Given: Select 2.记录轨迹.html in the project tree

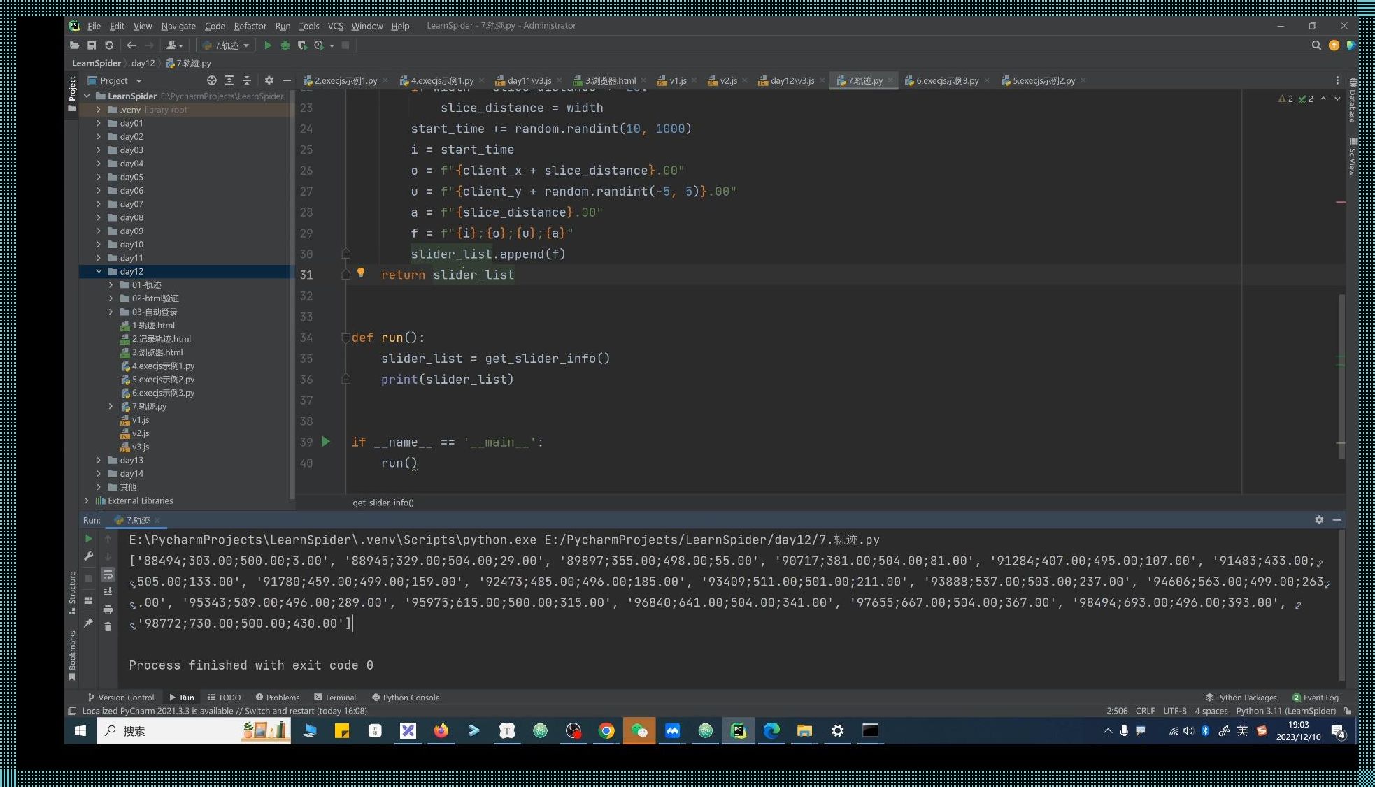Looking at the screenshot, I should click(x=161, y=339).
